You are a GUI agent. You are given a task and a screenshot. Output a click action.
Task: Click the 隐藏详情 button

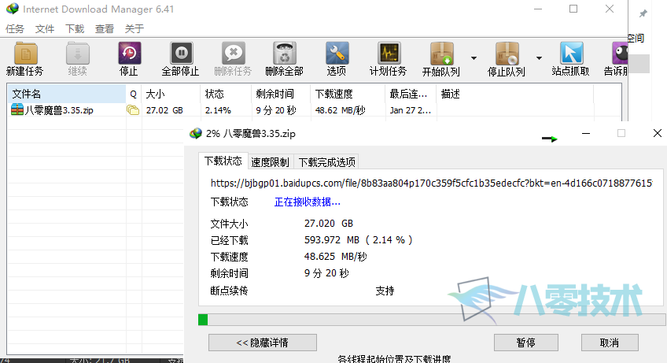click(263, 343)
